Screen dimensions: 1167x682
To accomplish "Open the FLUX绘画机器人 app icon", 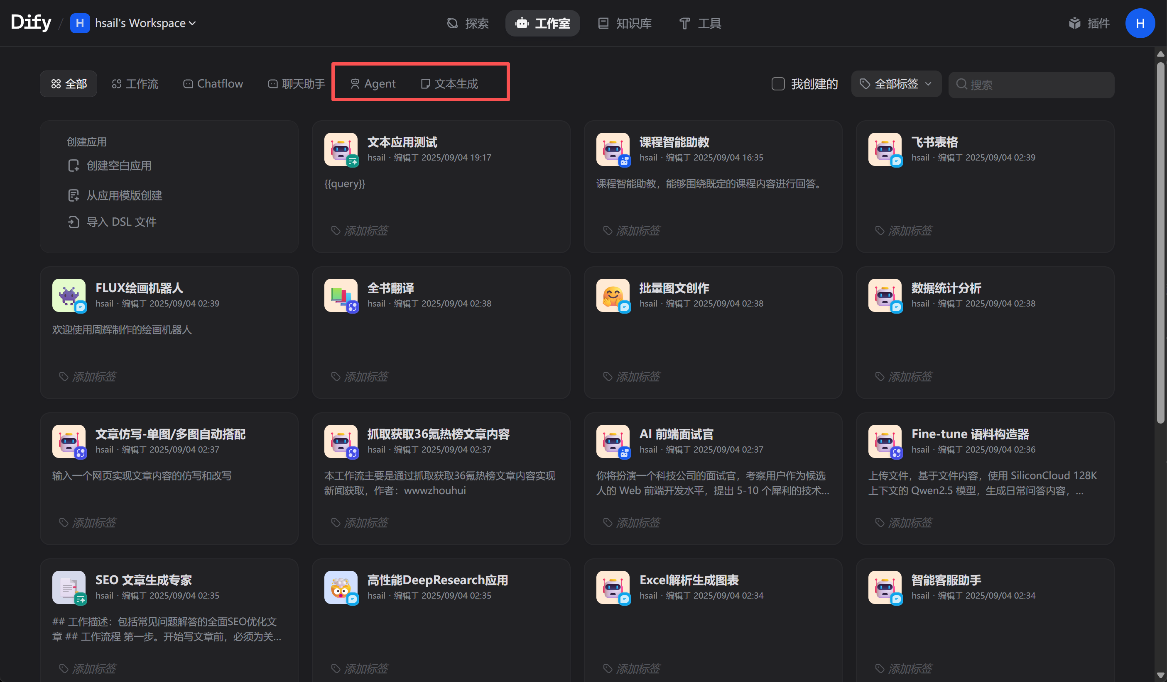I will click(69, 295).
